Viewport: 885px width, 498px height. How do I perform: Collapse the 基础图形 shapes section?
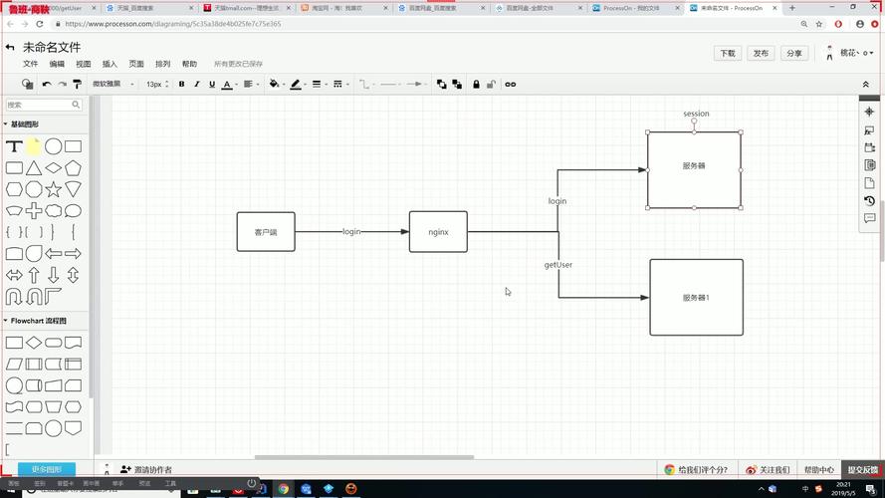point(22,124)
